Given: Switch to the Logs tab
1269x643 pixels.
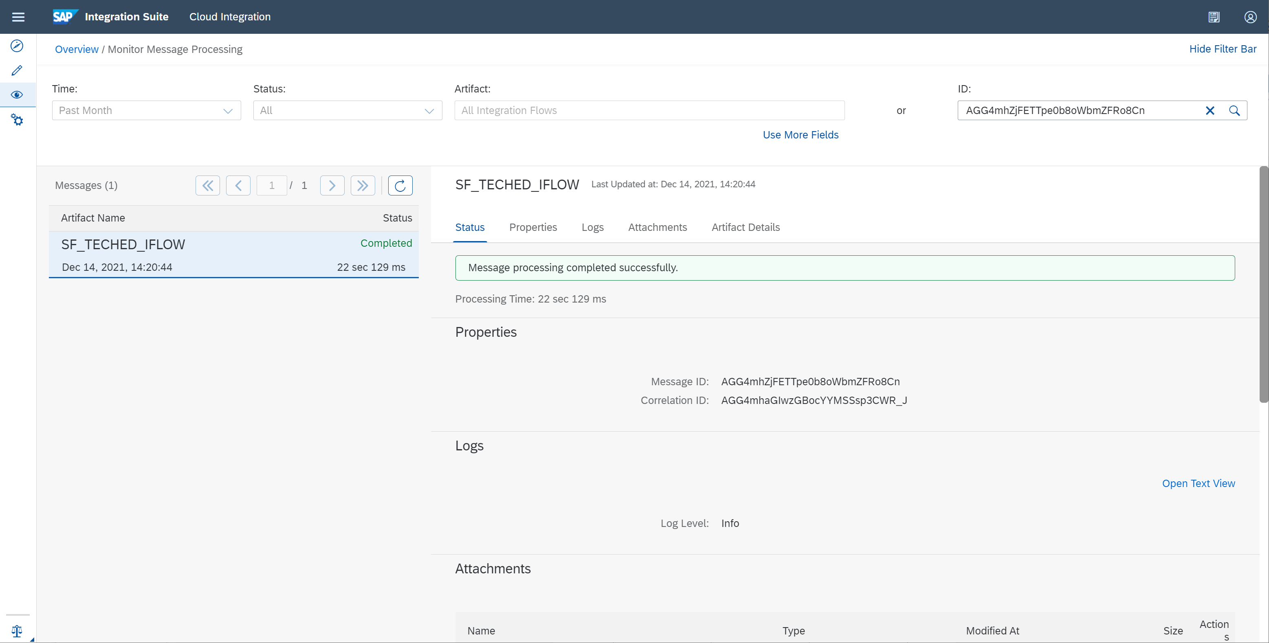Looking at the screenshot, I should coord(592,228).
